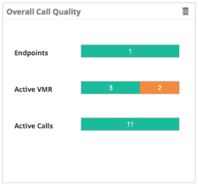This screenshot has height=188, width=198.
Task: Delete the Overall Call Quality widget
Action: (x=185, y=11)
